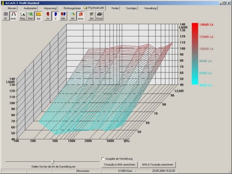Viewport: 232px width, 174px height.
Task: Select the Psychoakustik tab
Action: [94, 8]
